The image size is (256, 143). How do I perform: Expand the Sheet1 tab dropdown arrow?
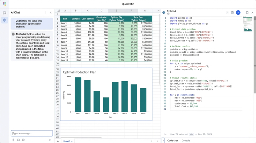[x=72, y=142]
